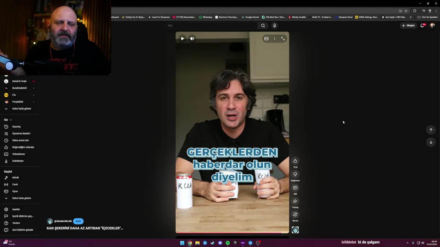Open the Streamer Panel bookmark
440x247 pixels.
click(x=344, y=17)
